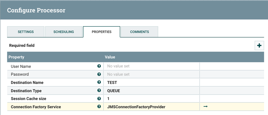268x115 pixels.
Task: Click help icon beside User Name
Action: pos(99,66)
